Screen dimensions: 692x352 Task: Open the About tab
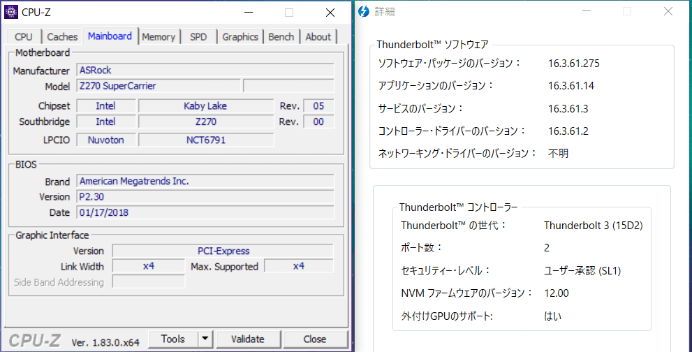318,37
